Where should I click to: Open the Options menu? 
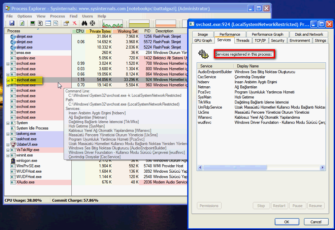(25, 16)
